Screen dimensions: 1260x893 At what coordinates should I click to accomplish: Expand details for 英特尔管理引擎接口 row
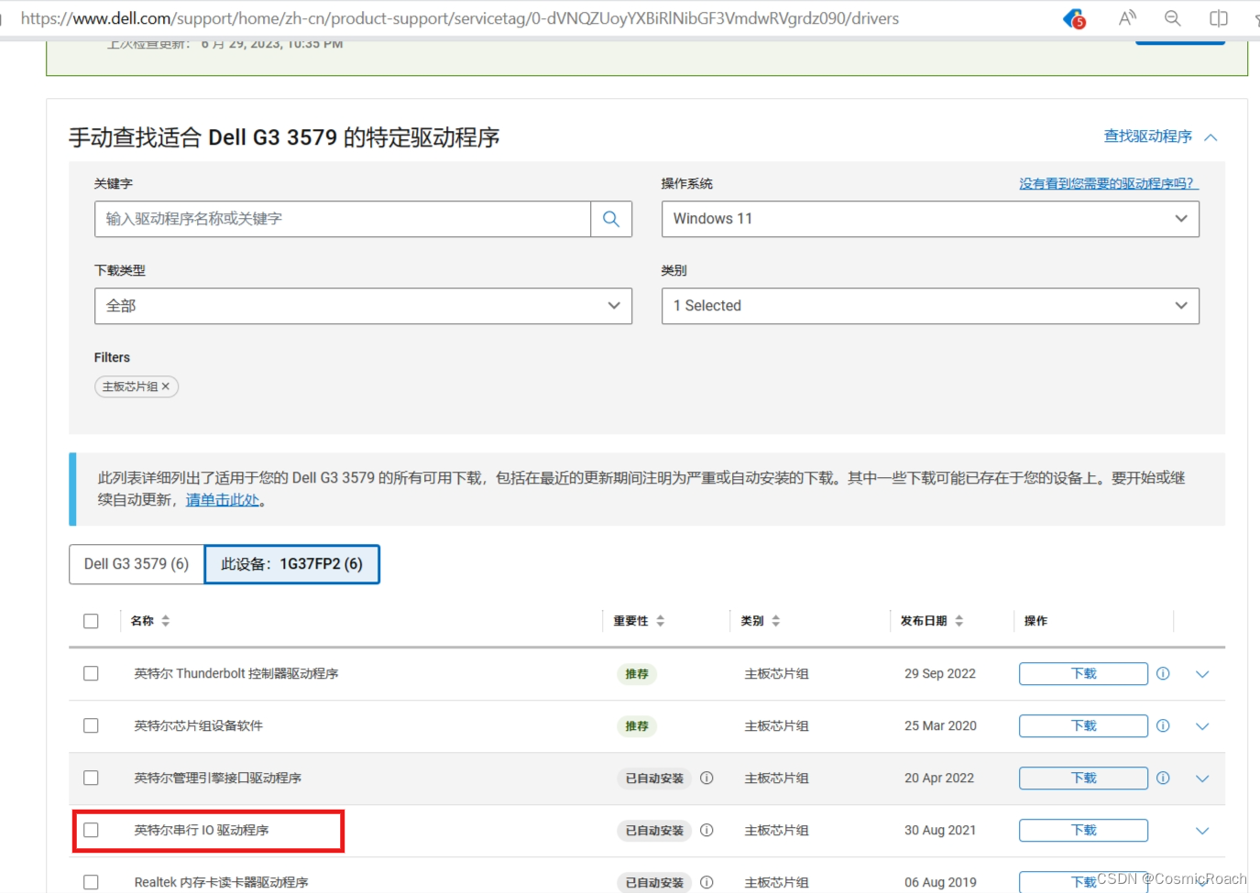pyautogui.click(x=1202, y=779)
